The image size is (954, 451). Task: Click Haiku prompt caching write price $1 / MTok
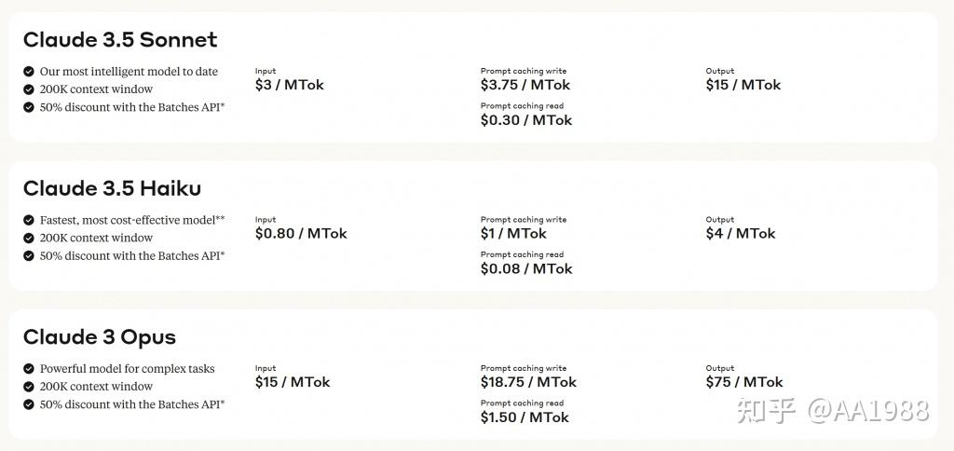click(x=513, y=234)
